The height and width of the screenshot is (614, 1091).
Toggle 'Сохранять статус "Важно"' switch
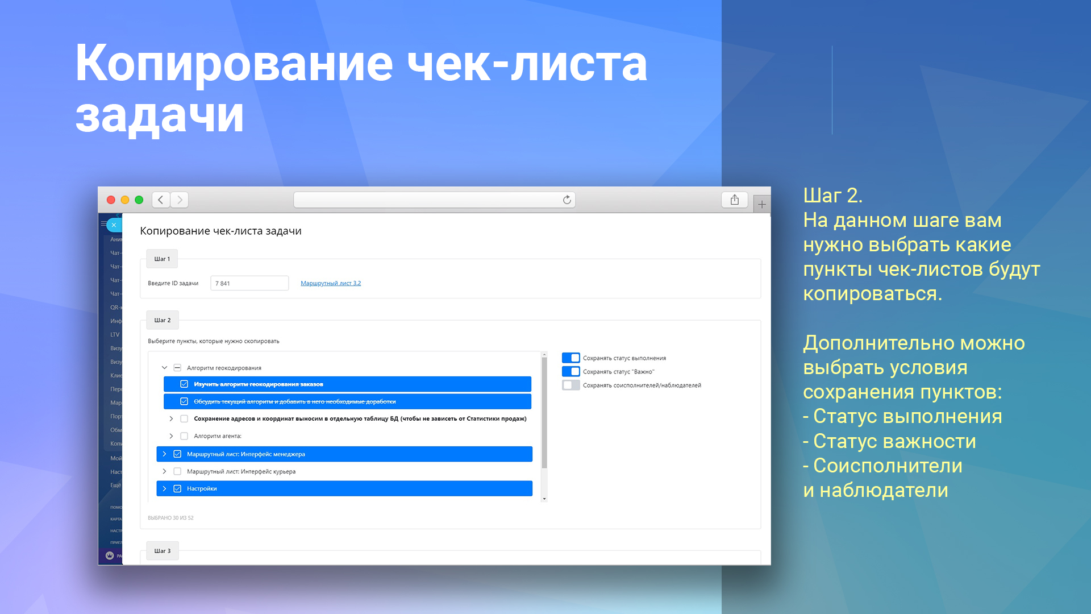pos(571,371)
